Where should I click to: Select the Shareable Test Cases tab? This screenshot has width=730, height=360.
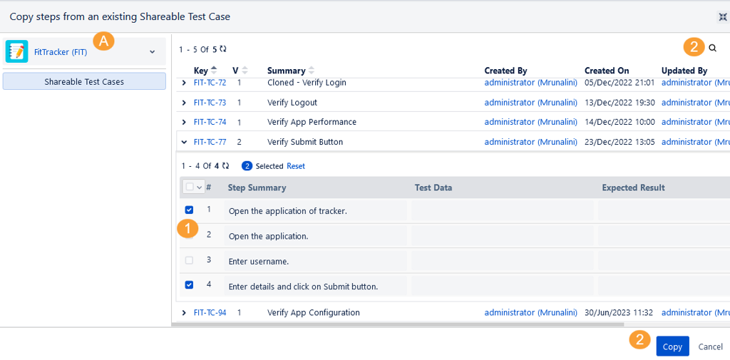coord(84,81)
